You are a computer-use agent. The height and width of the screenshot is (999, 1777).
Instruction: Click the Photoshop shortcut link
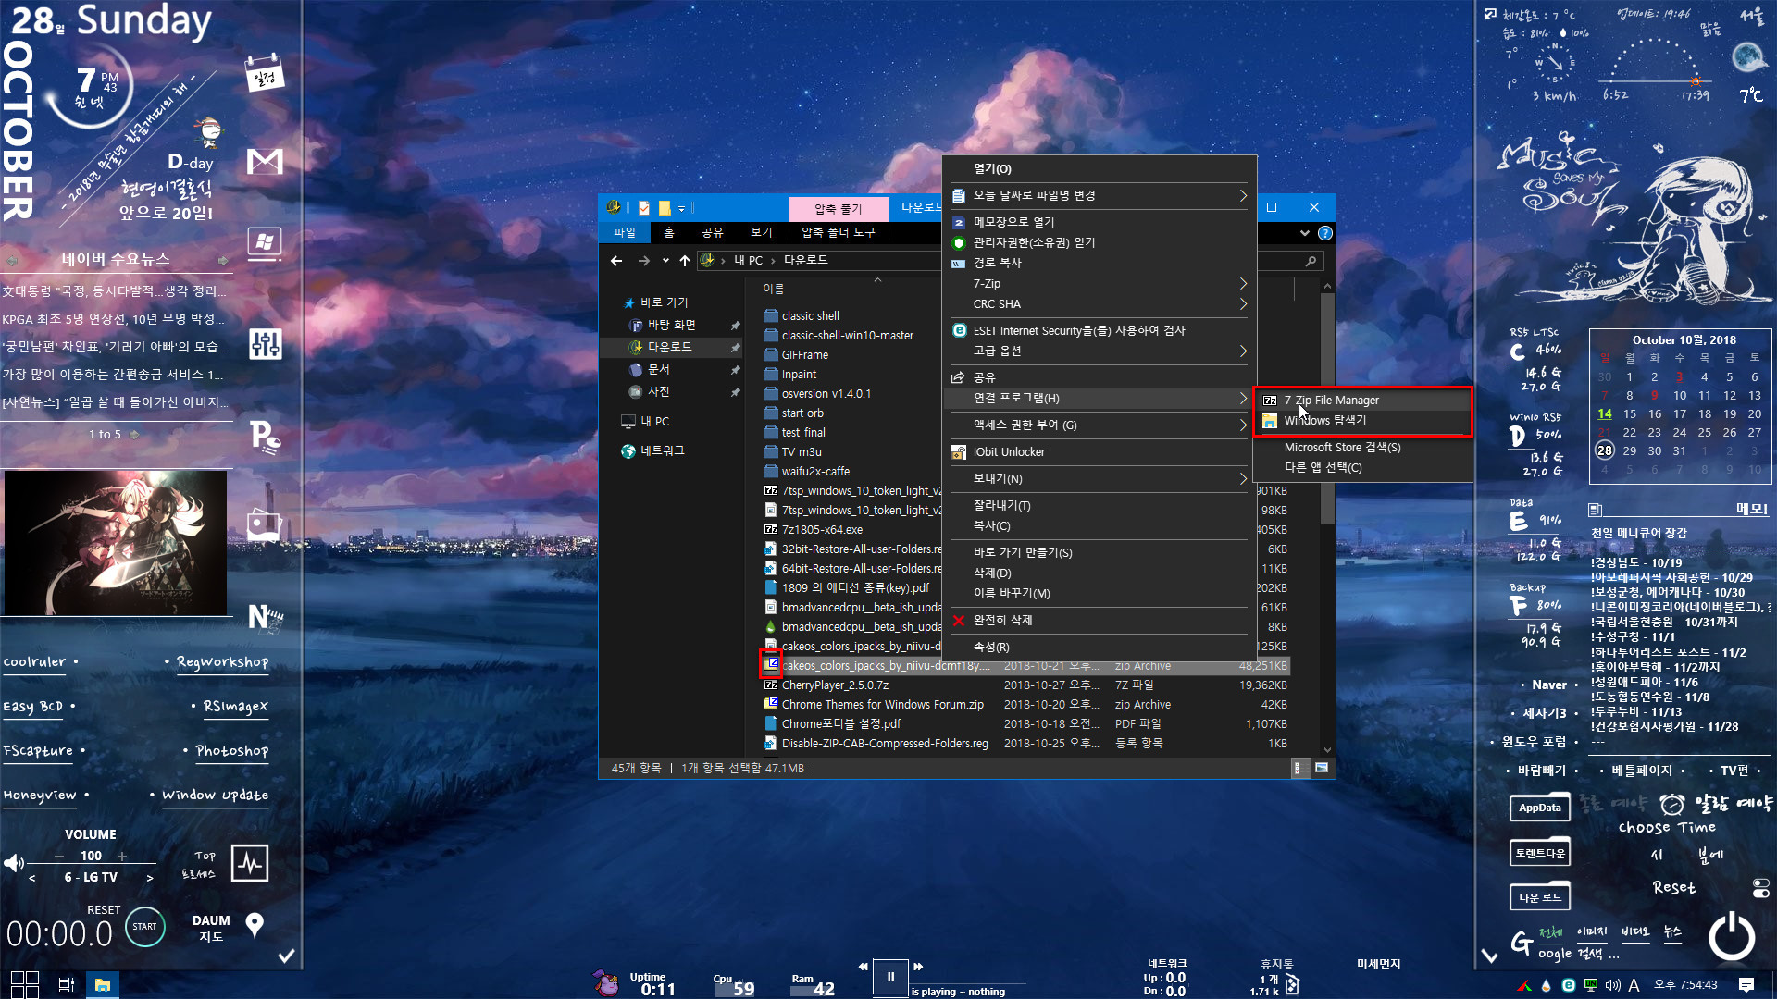[x=232, y=751]
